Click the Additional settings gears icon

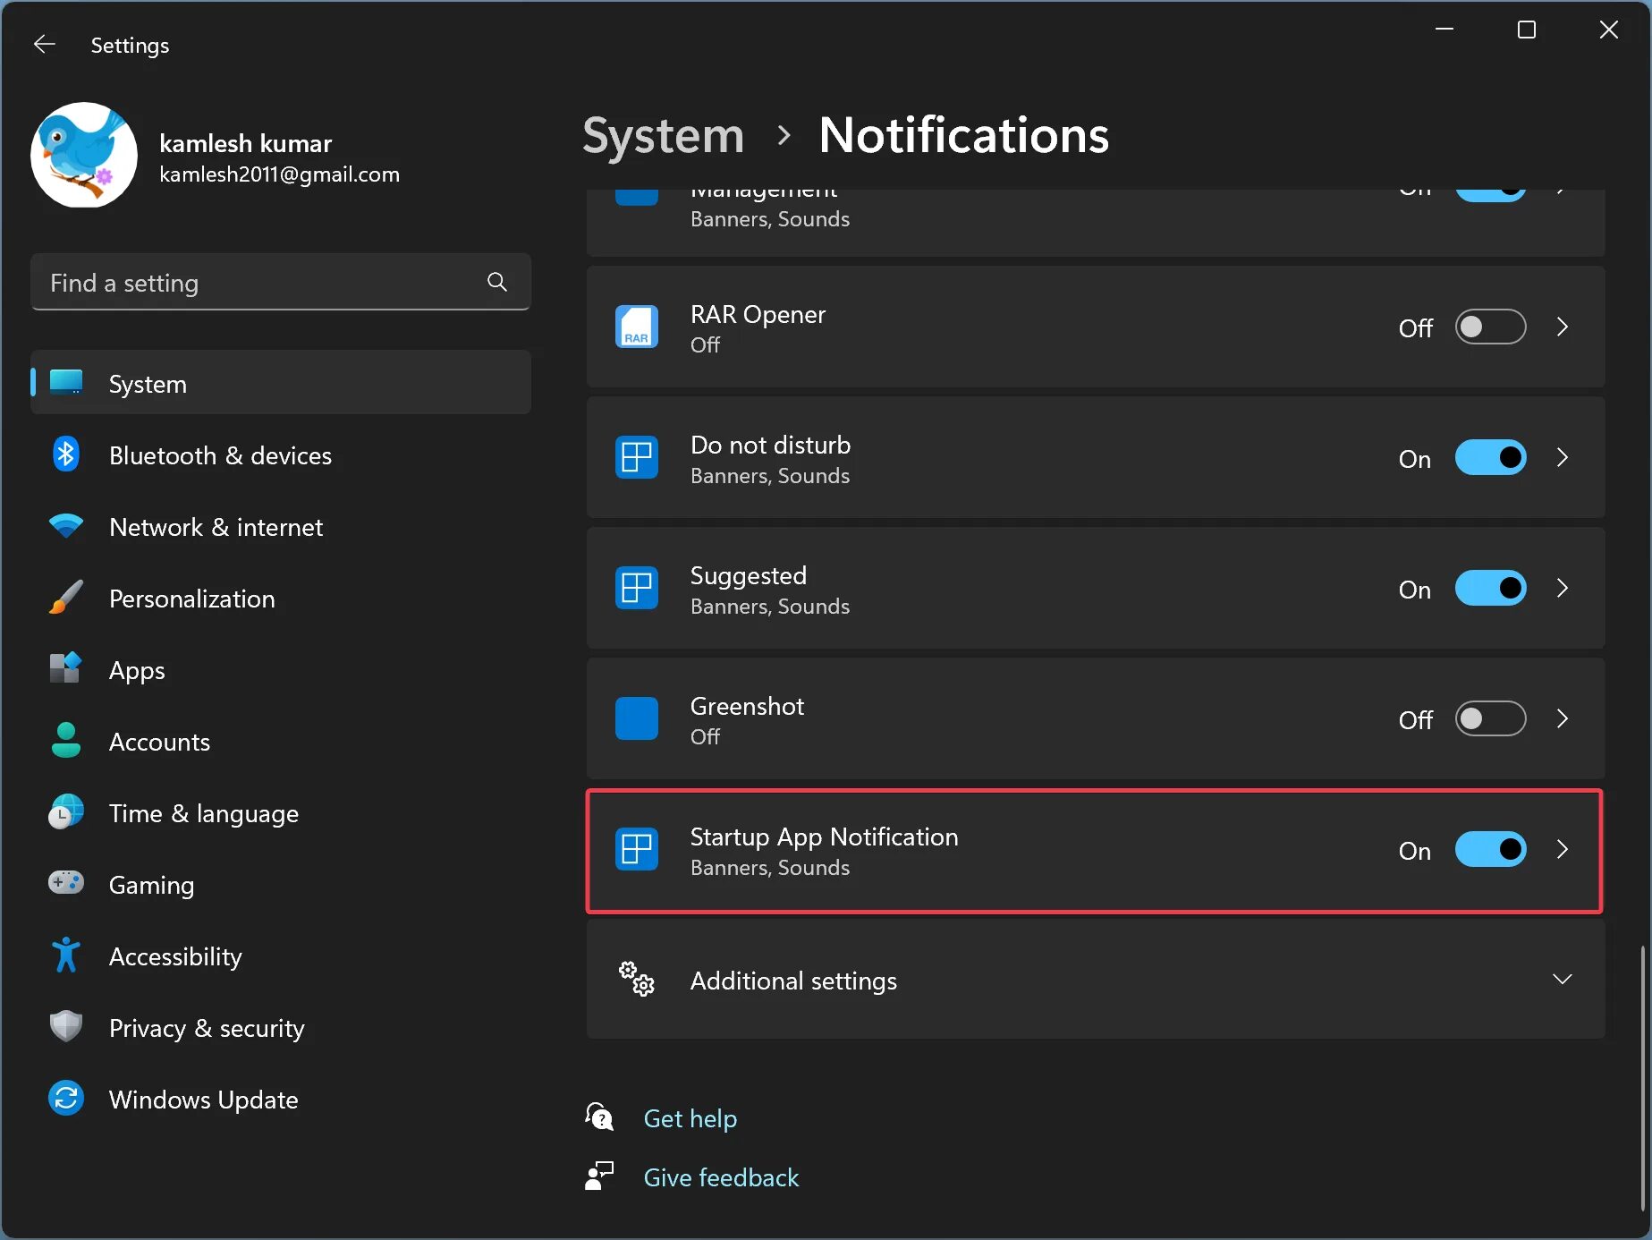pos(637,980)
